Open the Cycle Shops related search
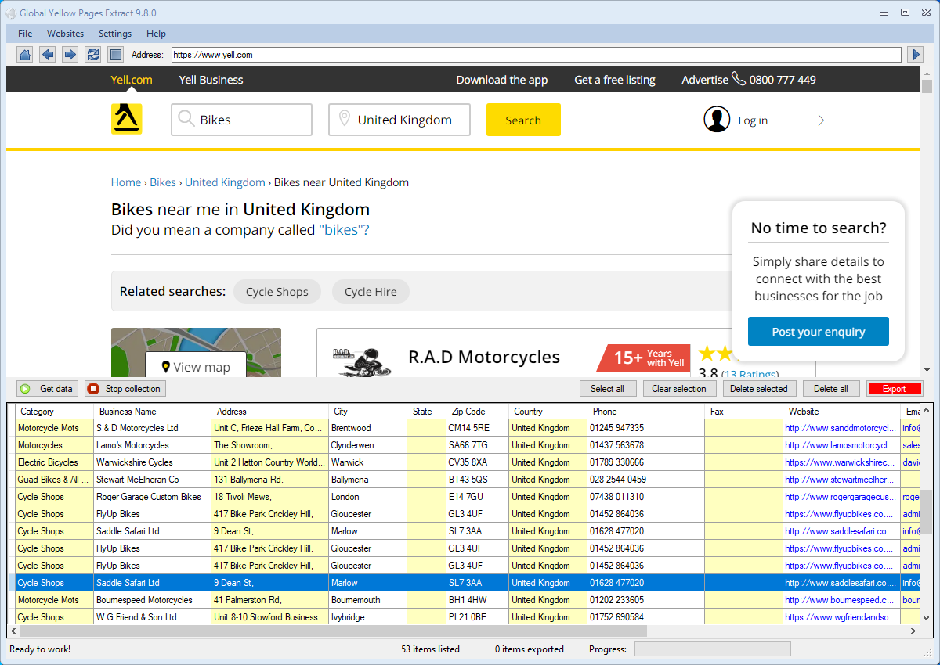 tap(277, 292)
